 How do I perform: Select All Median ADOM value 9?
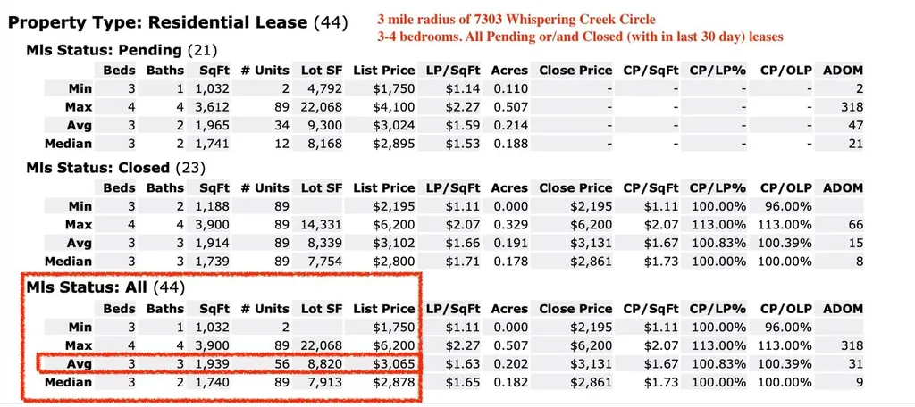point(859,383)
